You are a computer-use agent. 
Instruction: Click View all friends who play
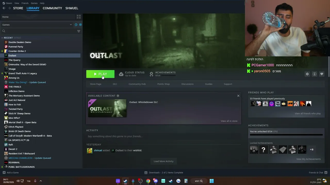308,114
